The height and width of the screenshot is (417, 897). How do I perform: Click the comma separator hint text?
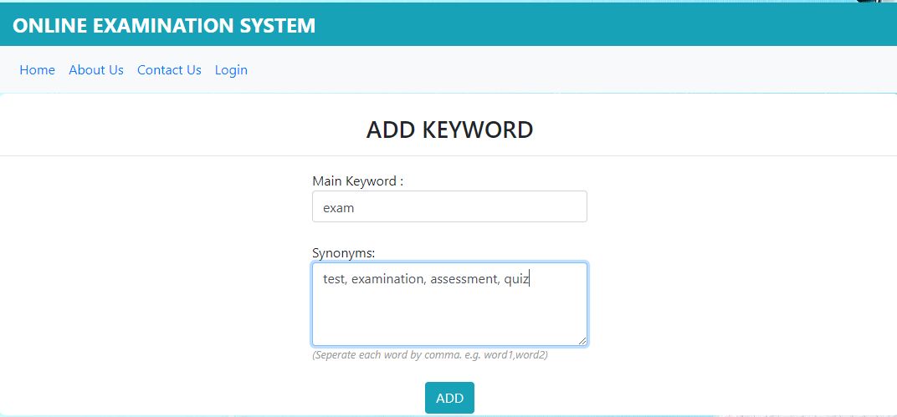(x=430, y=354)
